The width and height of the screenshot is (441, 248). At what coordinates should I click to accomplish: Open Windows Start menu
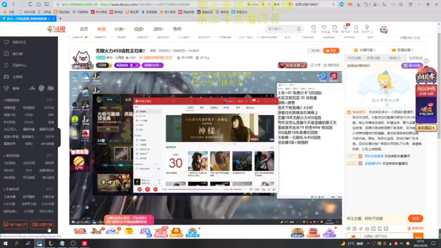6,244
